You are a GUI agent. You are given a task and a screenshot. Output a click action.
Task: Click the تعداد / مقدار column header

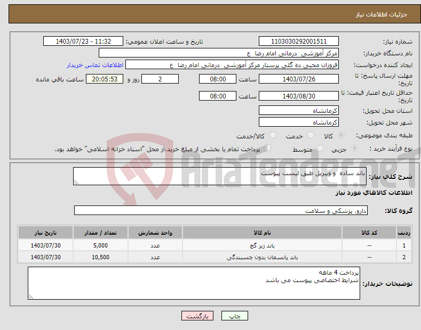pos(100,233)
